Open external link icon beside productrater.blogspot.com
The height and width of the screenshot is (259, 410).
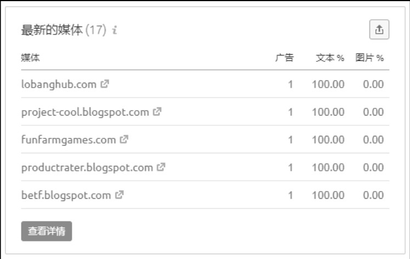161,167
